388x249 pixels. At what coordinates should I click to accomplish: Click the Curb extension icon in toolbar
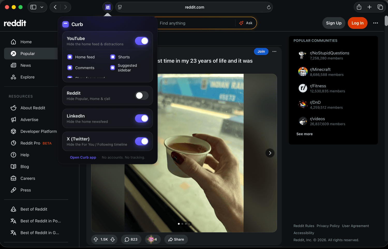click(108, 7)
